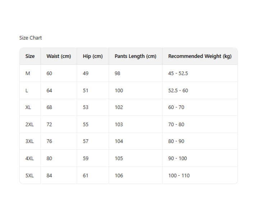Click the L size row label
Screen dimensions: 273x216
coord(27,90)
